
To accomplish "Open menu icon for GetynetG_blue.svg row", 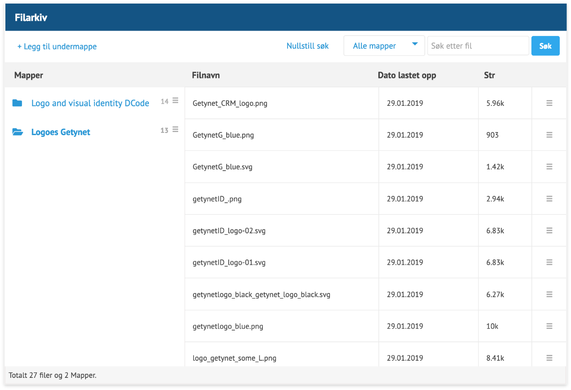I will coord(549,167).
